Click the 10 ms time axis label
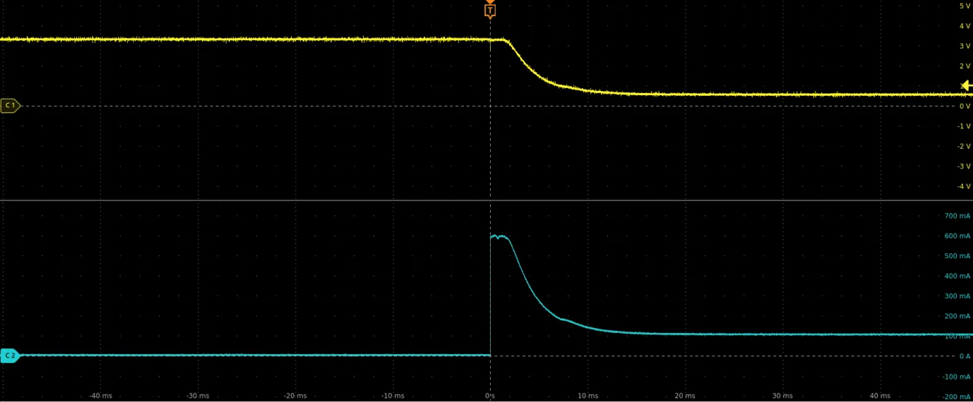This screenshot has width=973, height=402. (587, 395)
